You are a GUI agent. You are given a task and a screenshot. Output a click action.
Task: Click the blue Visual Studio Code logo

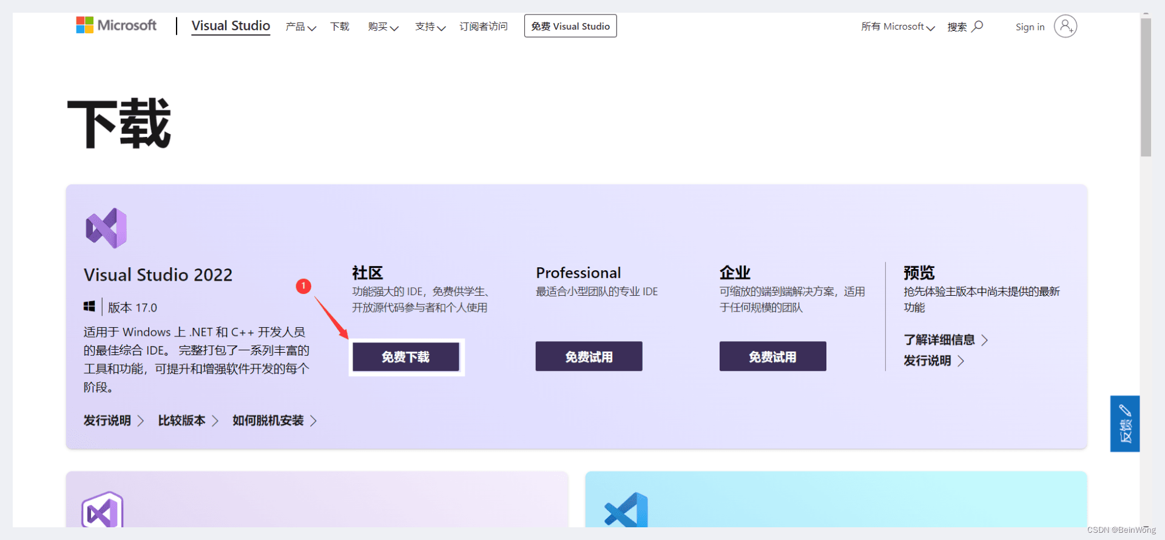pyautogui.click(x=626, y=510)
